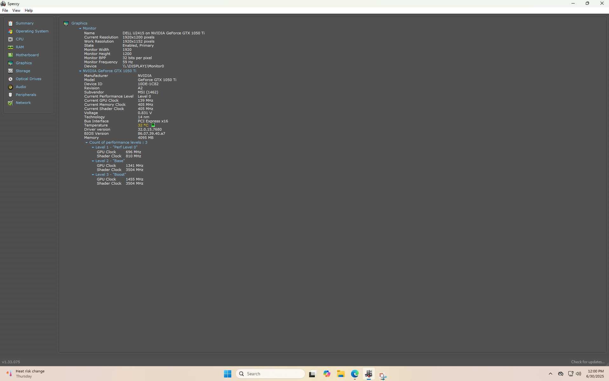
Task: Click the Operating System sidebar icon
Action: [10, 31]
